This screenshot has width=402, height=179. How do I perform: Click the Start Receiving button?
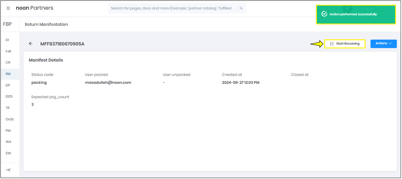(345, 44)
